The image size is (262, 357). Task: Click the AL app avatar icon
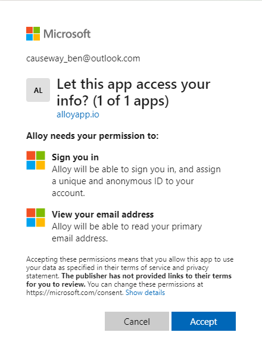(x=38, y=90)
